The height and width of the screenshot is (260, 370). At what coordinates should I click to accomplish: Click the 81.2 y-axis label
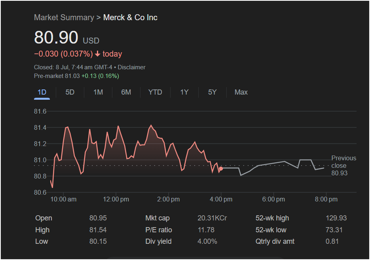40,144
